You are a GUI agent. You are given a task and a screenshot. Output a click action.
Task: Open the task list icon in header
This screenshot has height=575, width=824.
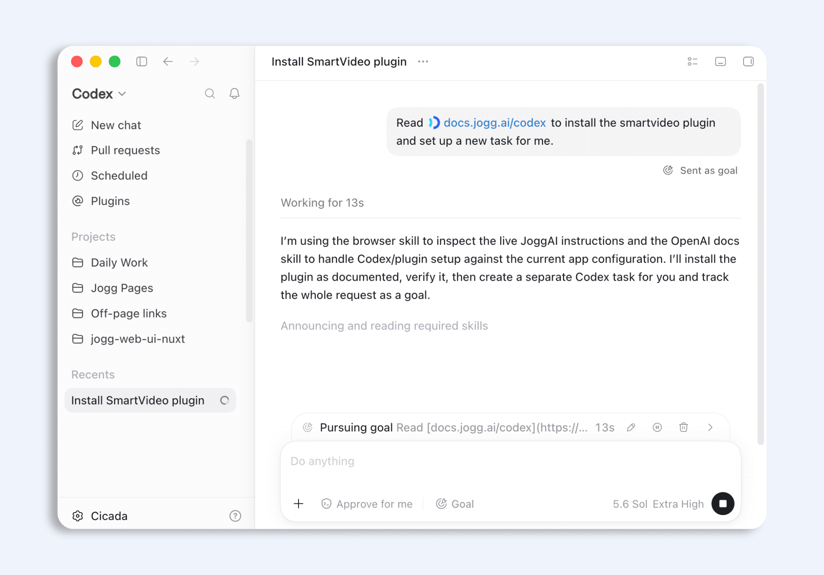coord(692,62)
